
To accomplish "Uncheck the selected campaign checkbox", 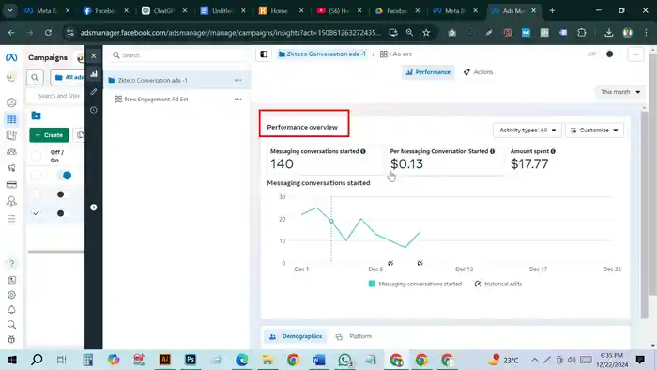I will pos(36,213).
